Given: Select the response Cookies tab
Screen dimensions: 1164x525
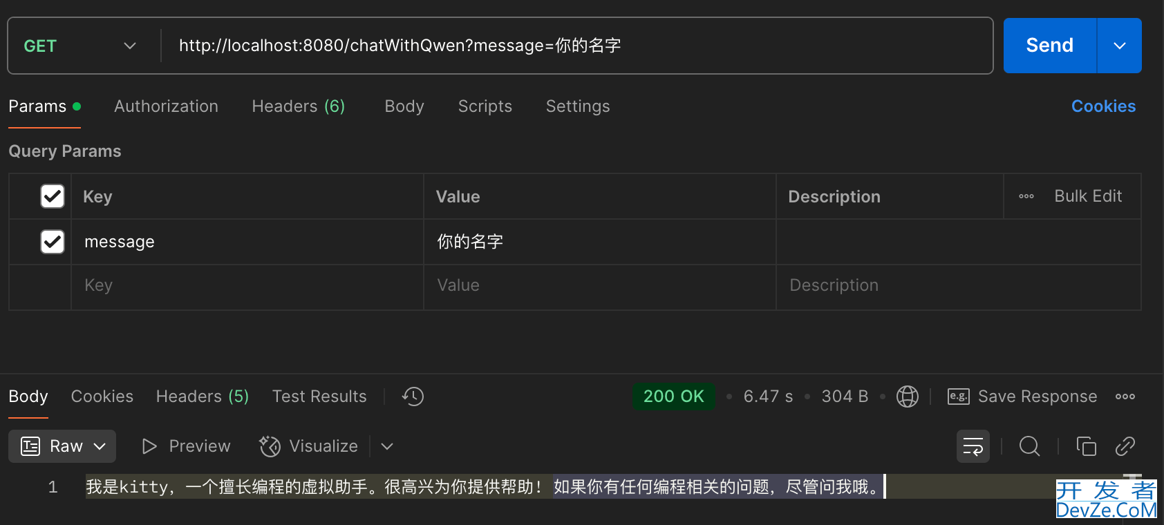Looking at the screenshot, I should point(102,397).
